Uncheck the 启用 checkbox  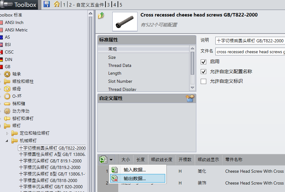coord(203,62)
